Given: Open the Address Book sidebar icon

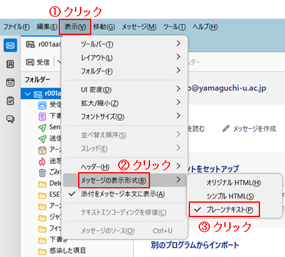Looking at the screenshot, I should [x=10, y=64].
